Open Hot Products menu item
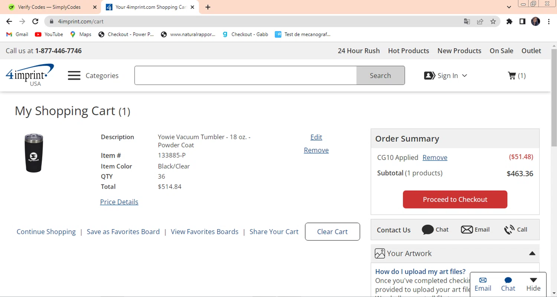Viewport: 557px width, 297px height. [x=408, y=51]
